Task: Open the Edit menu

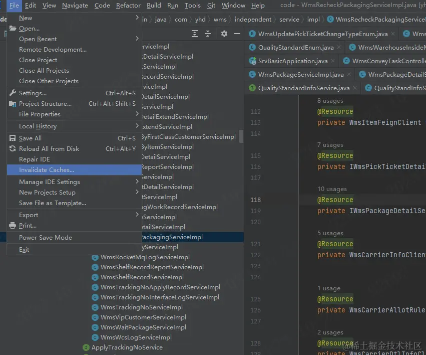Action: tap(31, 6)
